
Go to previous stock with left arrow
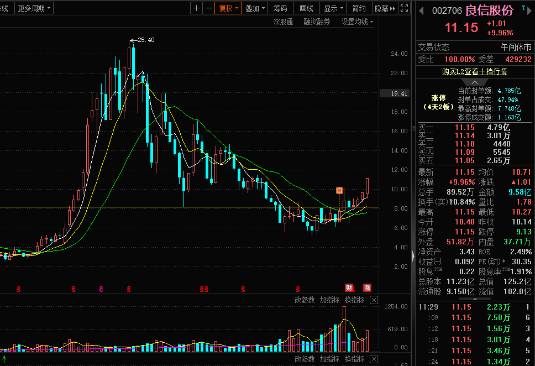point(421,11)
